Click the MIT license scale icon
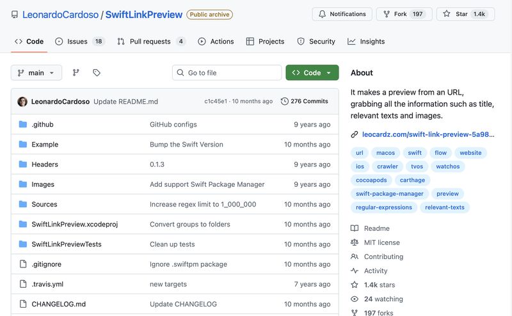The width and height of the screenshot is (512, 316). (355, 242)
